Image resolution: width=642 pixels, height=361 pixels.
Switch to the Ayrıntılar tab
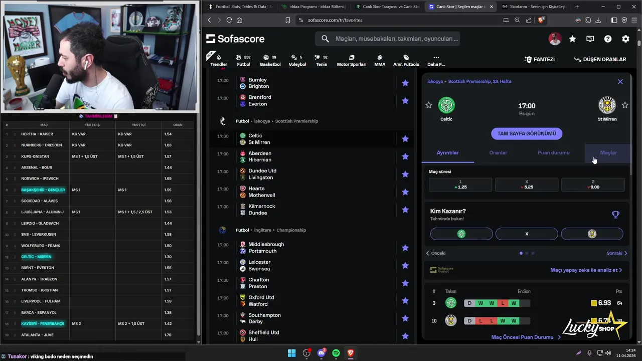[447, 152]
